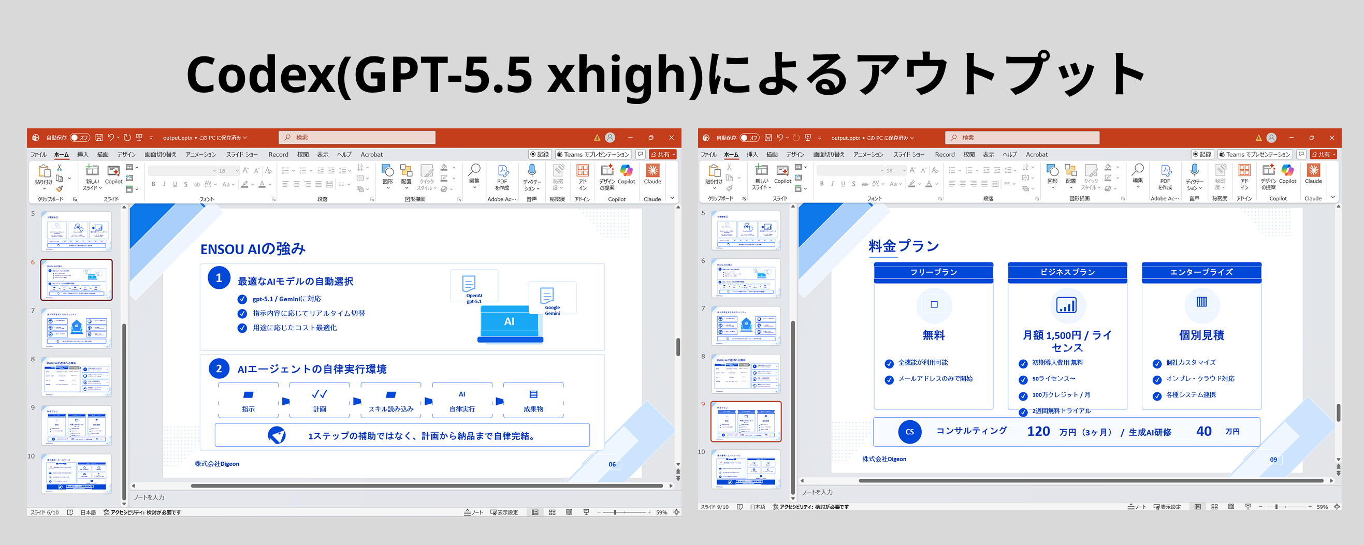Toggle bold with the B button

[x=153, y=184]
